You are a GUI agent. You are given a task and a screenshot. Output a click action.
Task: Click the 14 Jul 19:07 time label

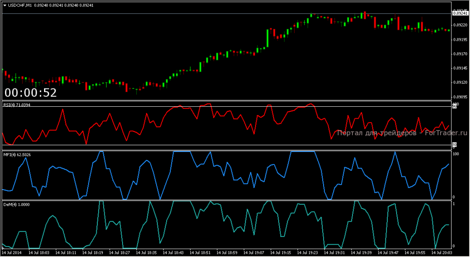(x=254, y=253)
